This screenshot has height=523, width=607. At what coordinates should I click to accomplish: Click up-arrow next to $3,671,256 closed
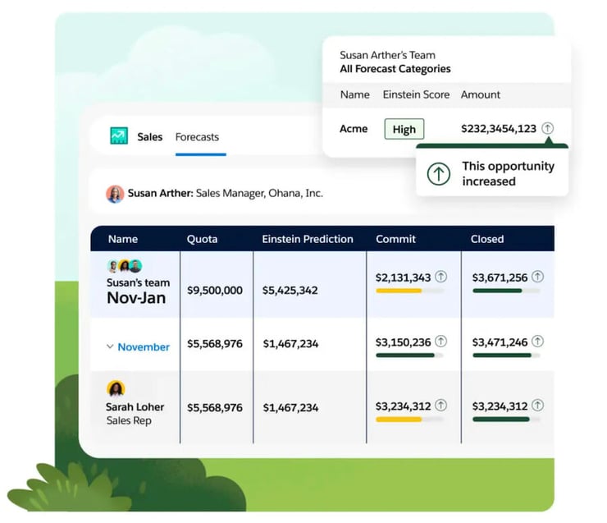537,277
